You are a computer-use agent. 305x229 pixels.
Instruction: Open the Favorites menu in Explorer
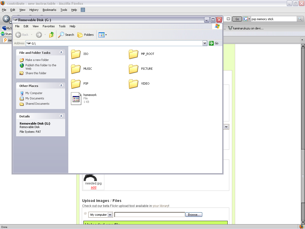49,26
